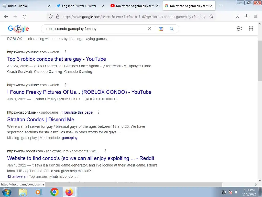Viewport: 262px width, 197px height.
Task: Click the page scrollbar up arrow
Action: (x=260, y=24)
